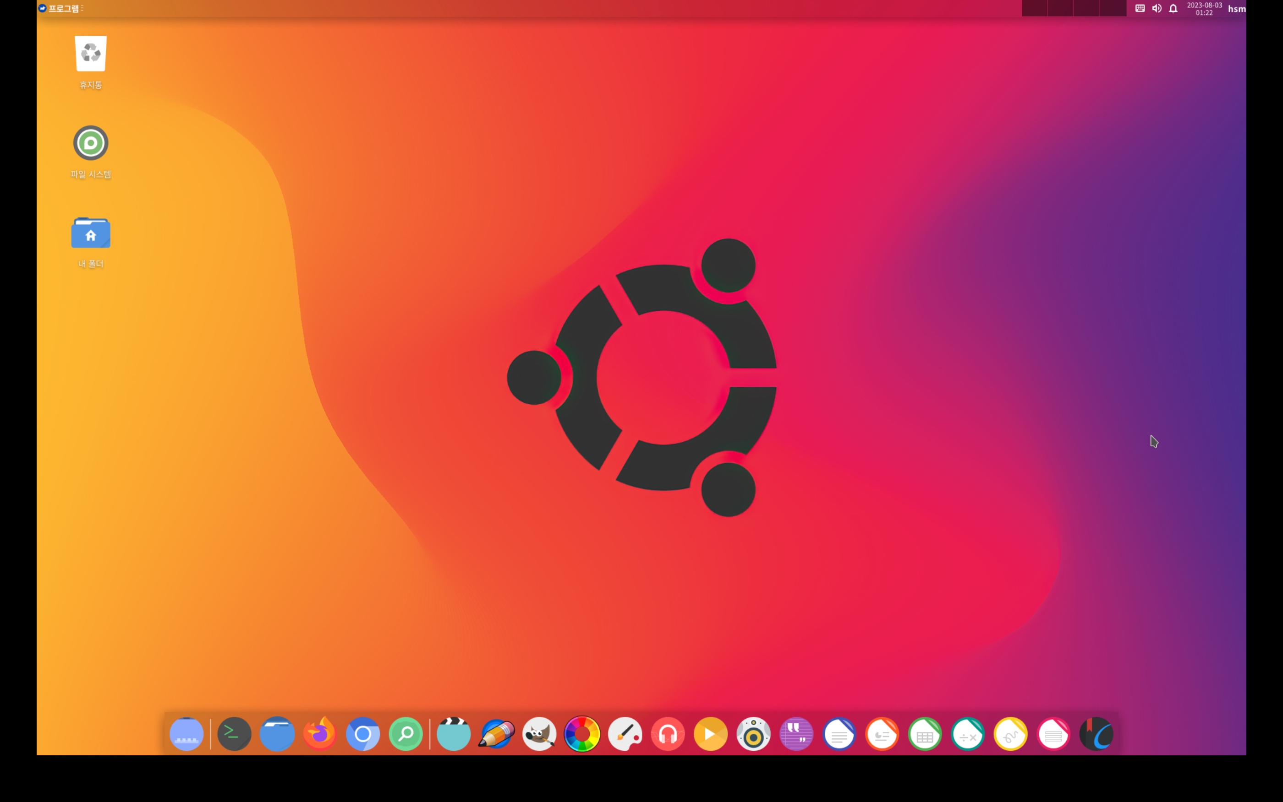
Task: Switch to the second workspace
Action: pos(1061,9)
